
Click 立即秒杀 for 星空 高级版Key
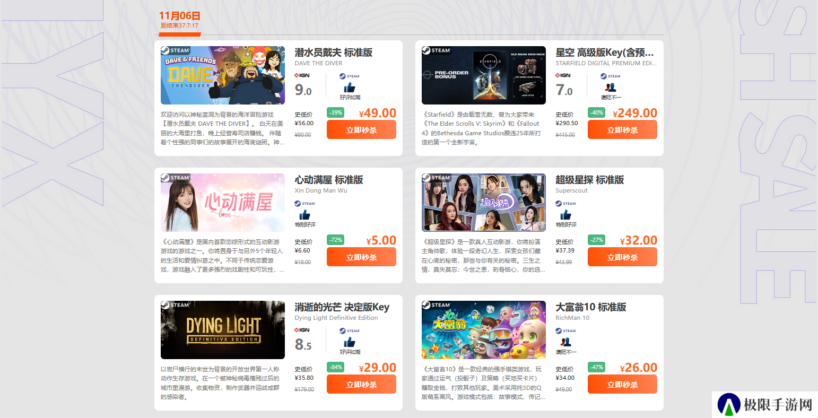(622, 129)
